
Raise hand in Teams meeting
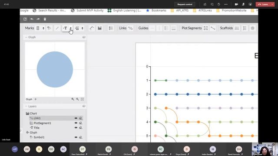219,4
